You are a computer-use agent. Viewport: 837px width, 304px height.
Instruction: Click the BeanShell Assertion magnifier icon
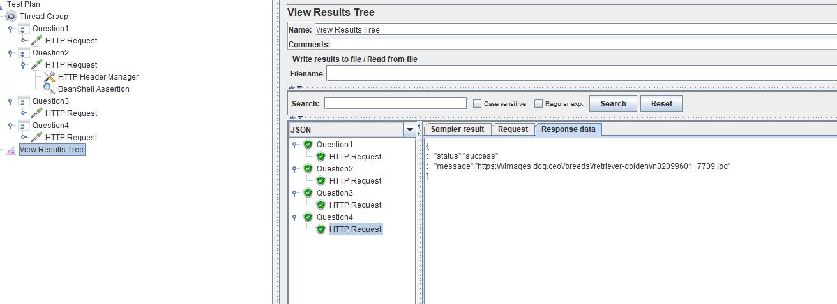[50, 89]
